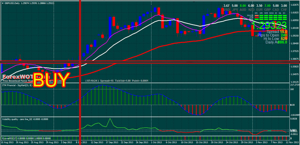Image resolution: width=300 pixels, height=145 pixels.
Task: Select the M30 timeframe column header
Action: click(271, 13)
